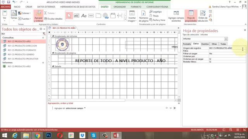The width and height of the screenshot is (248, 139).
Task: Select query R01 CS PRODUCTO-PRODUCTOR
Action: [x=23, y=59]
